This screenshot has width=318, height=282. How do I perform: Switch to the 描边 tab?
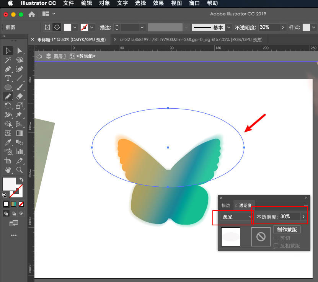pyautogui.click(x=225, y=205)
